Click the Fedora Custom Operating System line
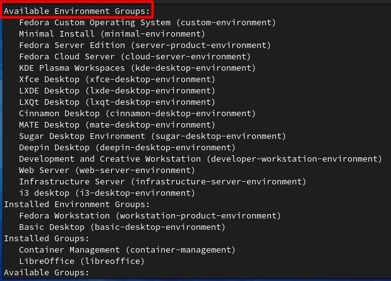 (147, 22)
